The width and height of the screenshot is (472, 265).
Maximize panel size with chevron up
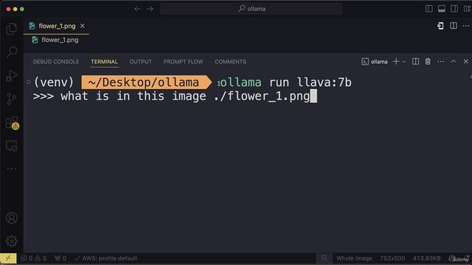tap(454, 62)
